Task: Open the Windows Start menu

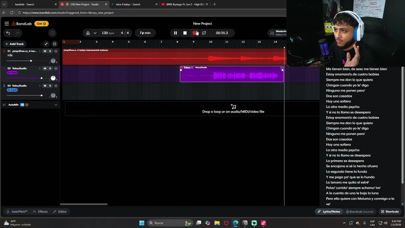Action: [x=142, y=223]
